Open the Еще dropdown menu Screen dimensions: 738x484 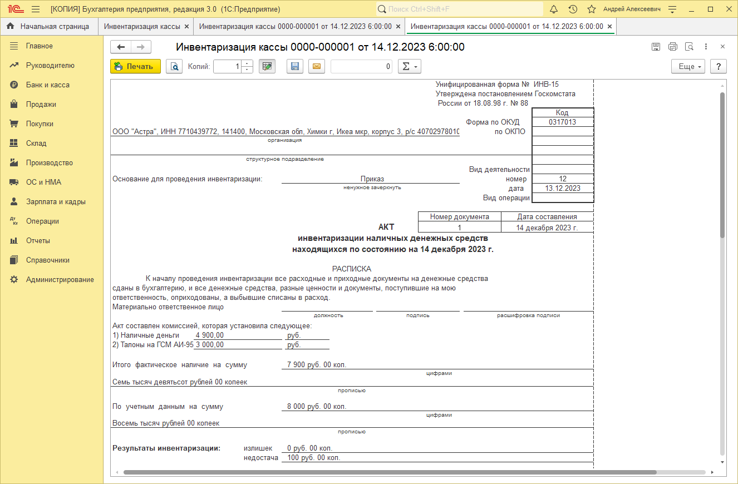point(688,67)
